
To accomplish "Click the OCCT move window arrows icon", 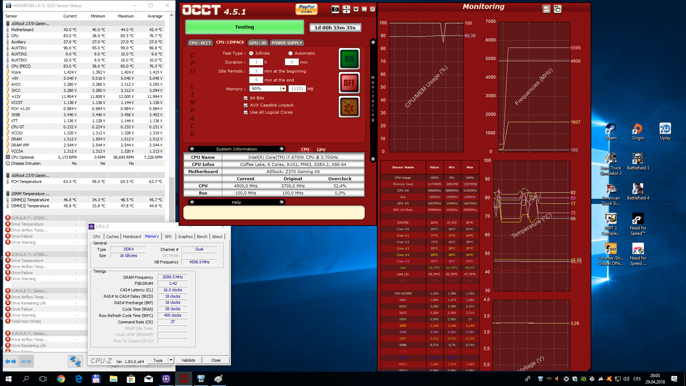I will pos(346,10).
